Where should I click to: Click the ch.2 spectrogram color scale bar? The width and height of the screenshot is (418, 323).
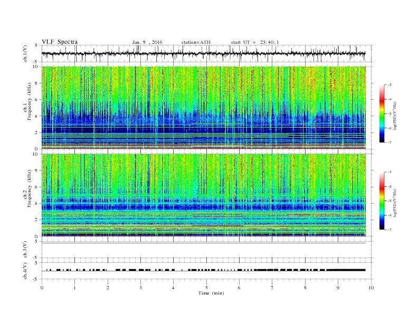(x=382, y=201)
